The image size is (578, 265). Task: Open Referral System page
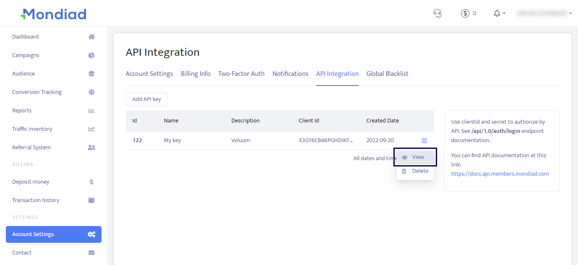click(x=31, y=148)
